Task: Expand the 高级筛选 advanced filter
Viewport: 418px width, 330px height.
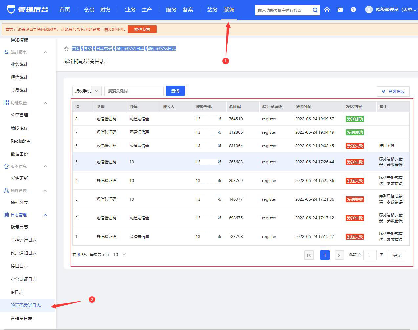Action: [x=393, y=92]
